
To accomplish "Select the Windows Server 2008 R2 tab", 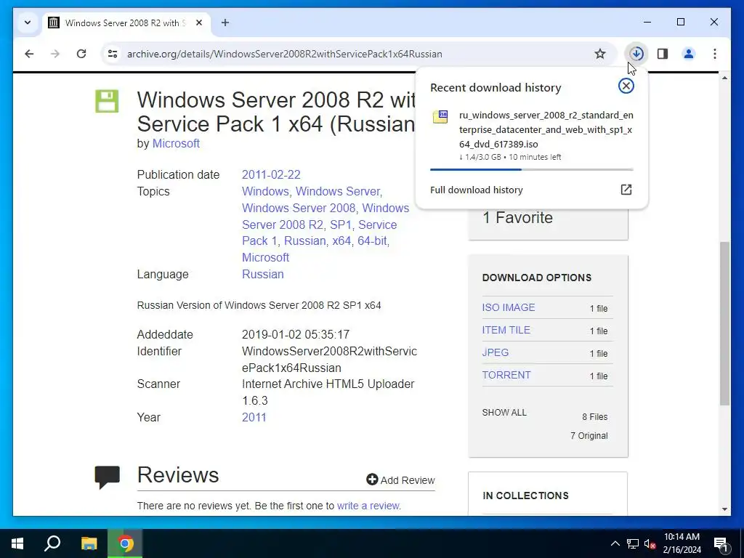I will click(x=126, y=23).
